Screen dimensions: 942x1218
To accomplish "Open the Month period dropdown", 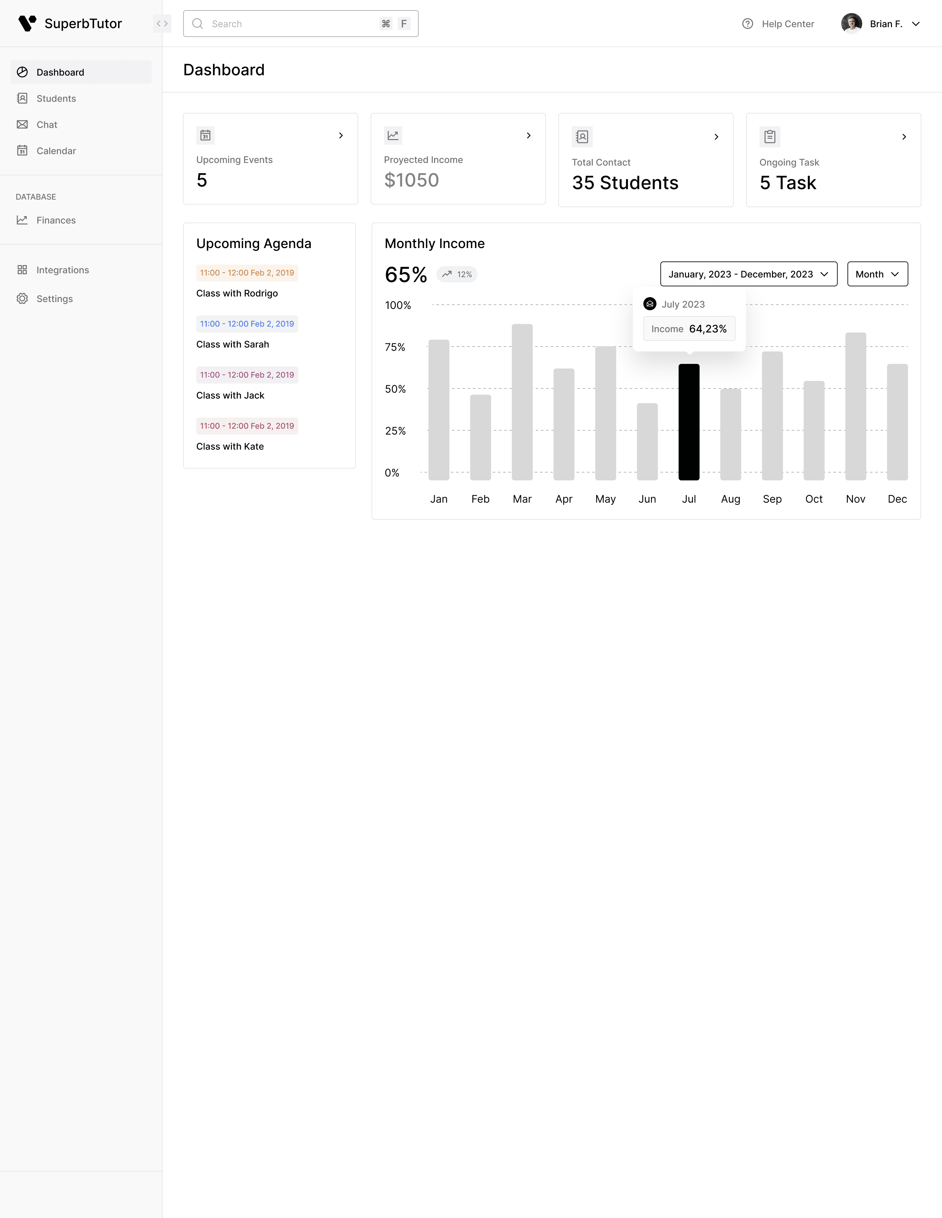I will pyautogui.click(x=877, y=274).
